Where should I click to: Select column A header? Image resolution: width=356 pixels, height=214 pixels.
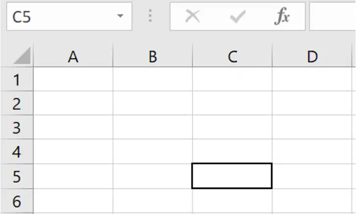point(73,56)
